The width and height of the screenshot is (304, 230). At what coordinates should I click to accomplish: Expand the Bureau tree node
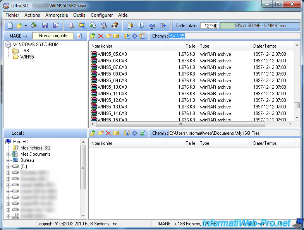[x=8, y=161]
